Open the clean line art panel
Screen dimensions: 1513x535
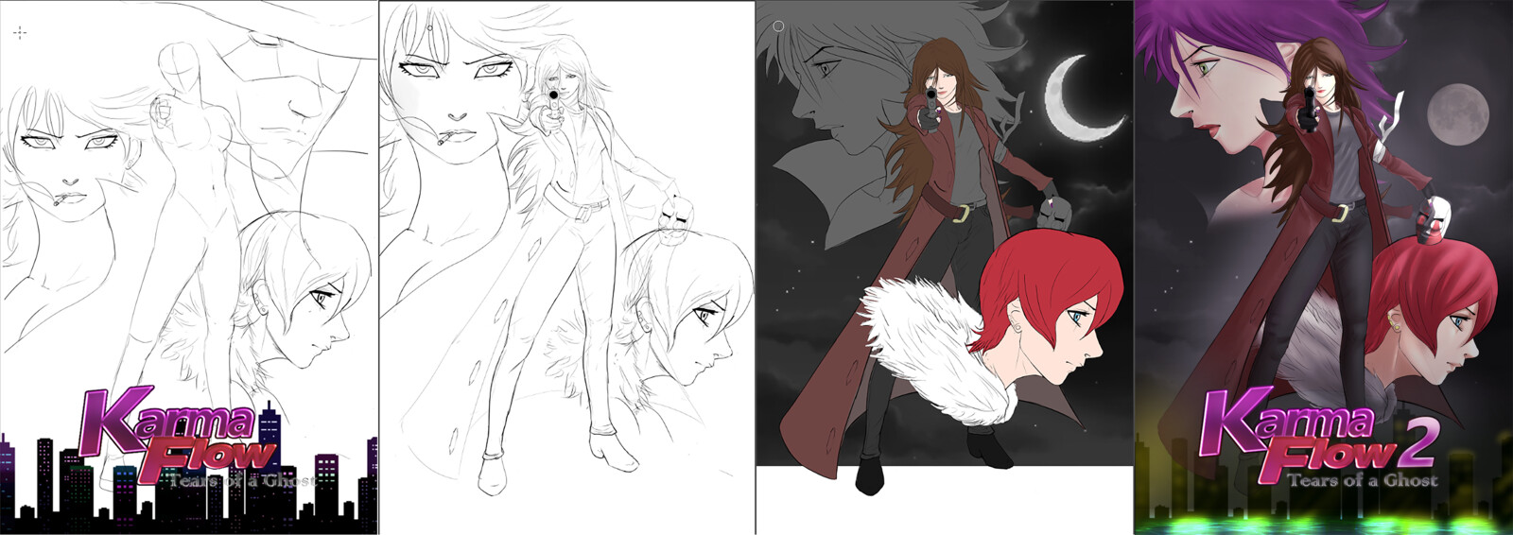tap(567, 267)
